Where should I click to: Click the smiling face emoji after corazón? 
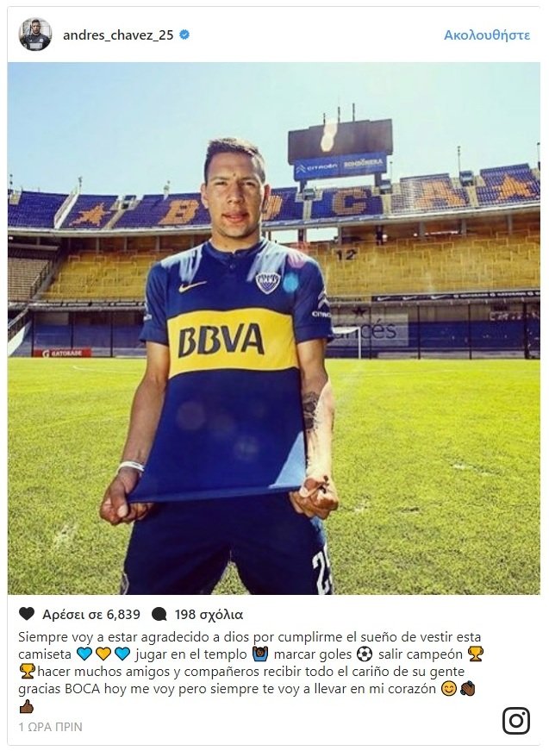tap(448, 689)
